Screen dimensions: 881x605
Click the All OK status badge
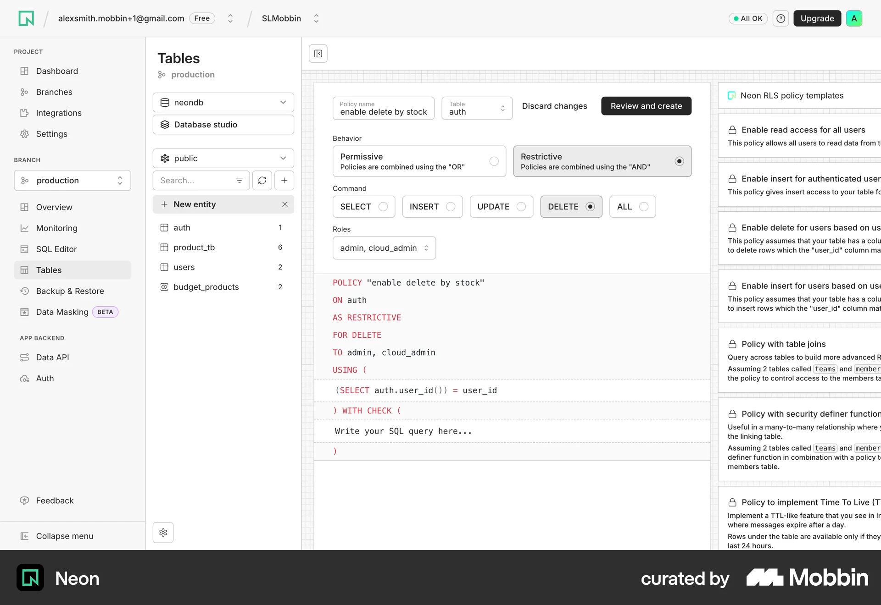click(x=748, y=18)
